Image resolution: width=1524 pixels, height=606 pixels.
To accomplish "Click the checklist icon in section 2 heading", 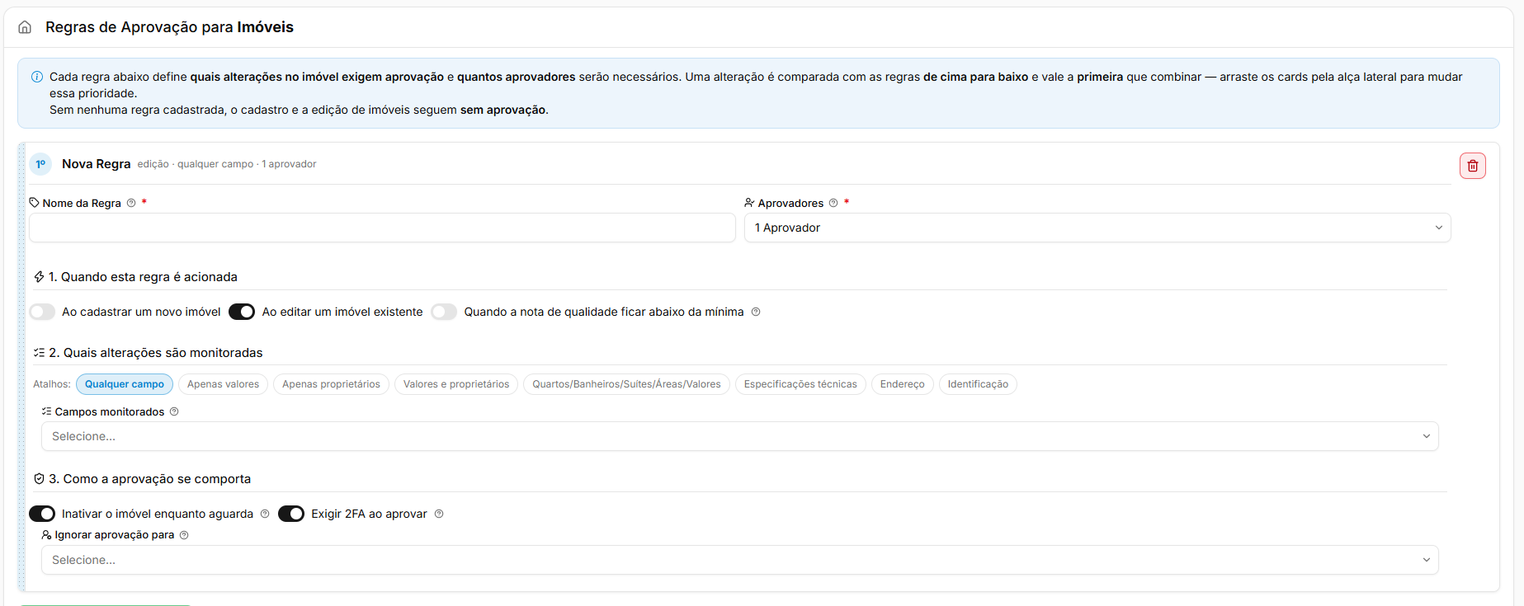I will [39, 353].
